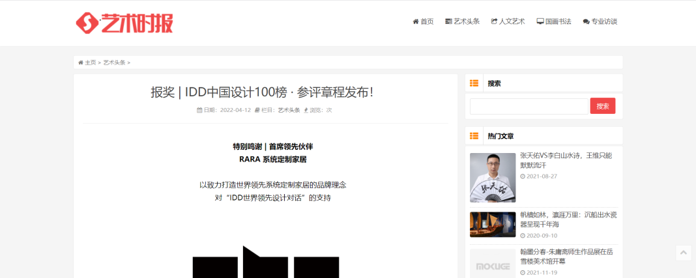Click the MOKUGE placeholder thumbnail
The width and height of the screenshot is (696, 278).
(493, 264)
